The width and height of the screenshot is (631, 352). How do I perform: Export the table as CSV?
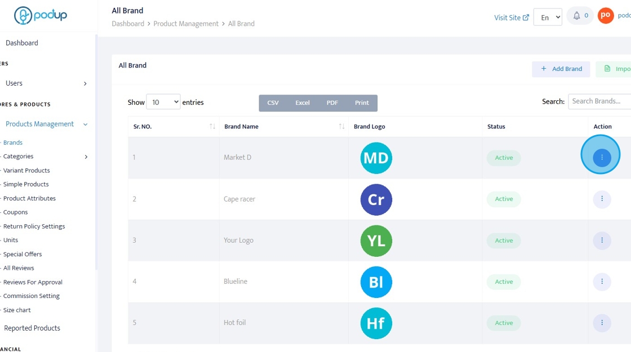[x=273, y=103]
